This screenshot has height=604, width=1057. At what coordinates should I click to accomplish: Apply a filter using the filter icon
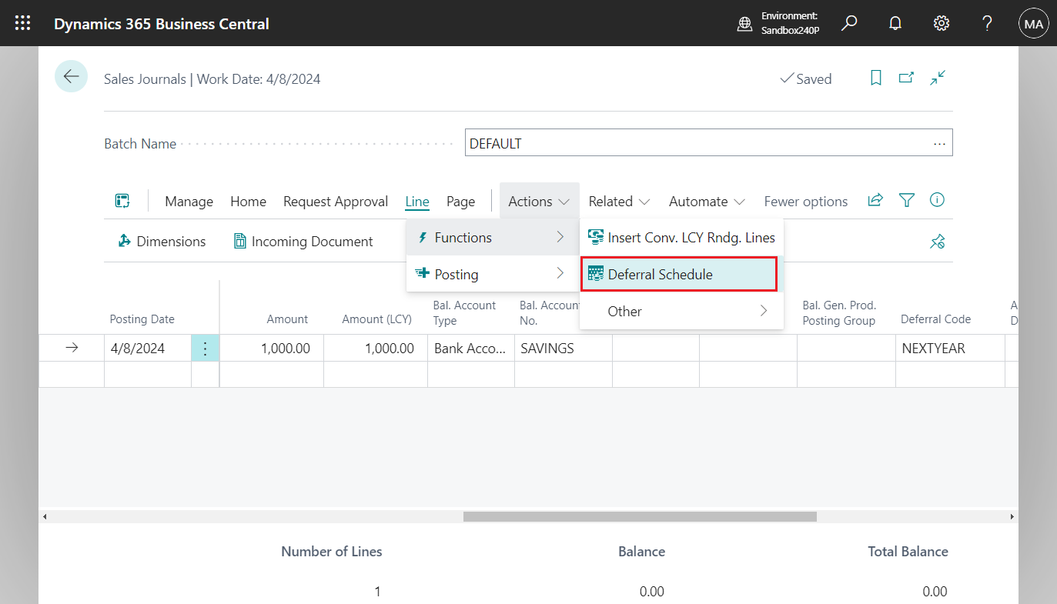[906, 201]
